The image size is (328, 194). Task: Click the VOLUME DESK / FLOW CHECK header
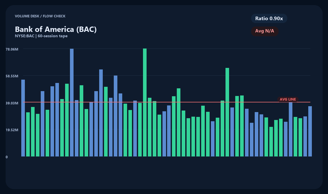(40, 16)
